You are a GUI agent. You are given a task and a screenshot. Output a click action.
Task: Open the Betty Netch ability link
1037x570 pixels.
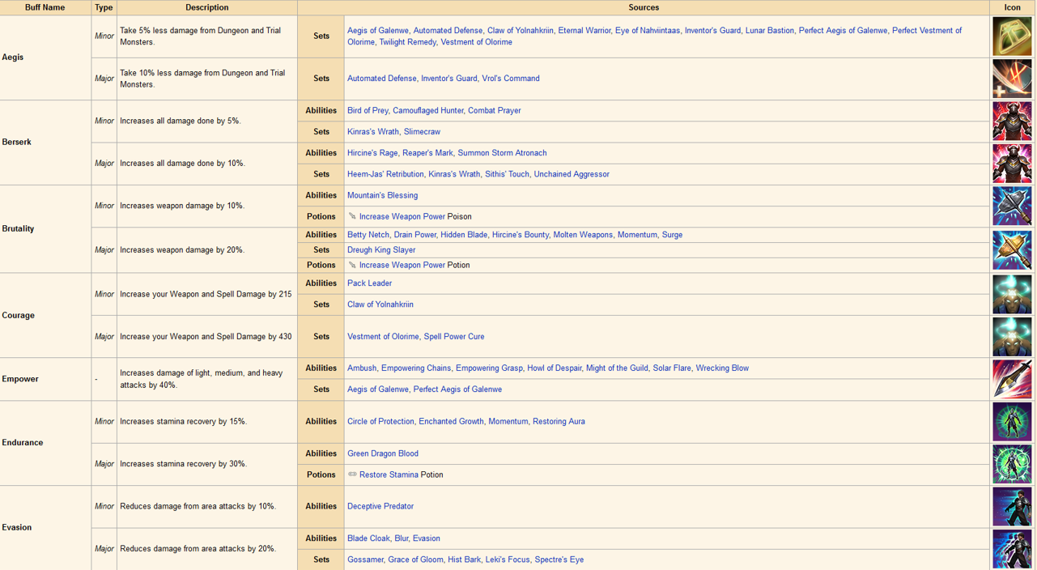pyautogui.click(x=368, y=235)
